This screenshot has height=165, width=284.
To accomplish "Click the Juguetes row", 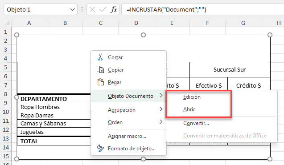I will click(32, 132).
